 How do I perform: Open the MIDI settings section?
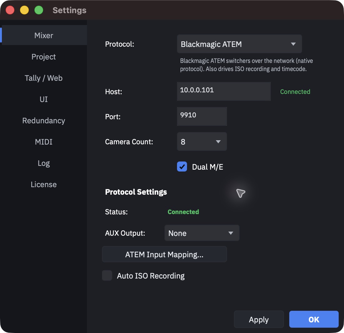[x=44, y=142]
